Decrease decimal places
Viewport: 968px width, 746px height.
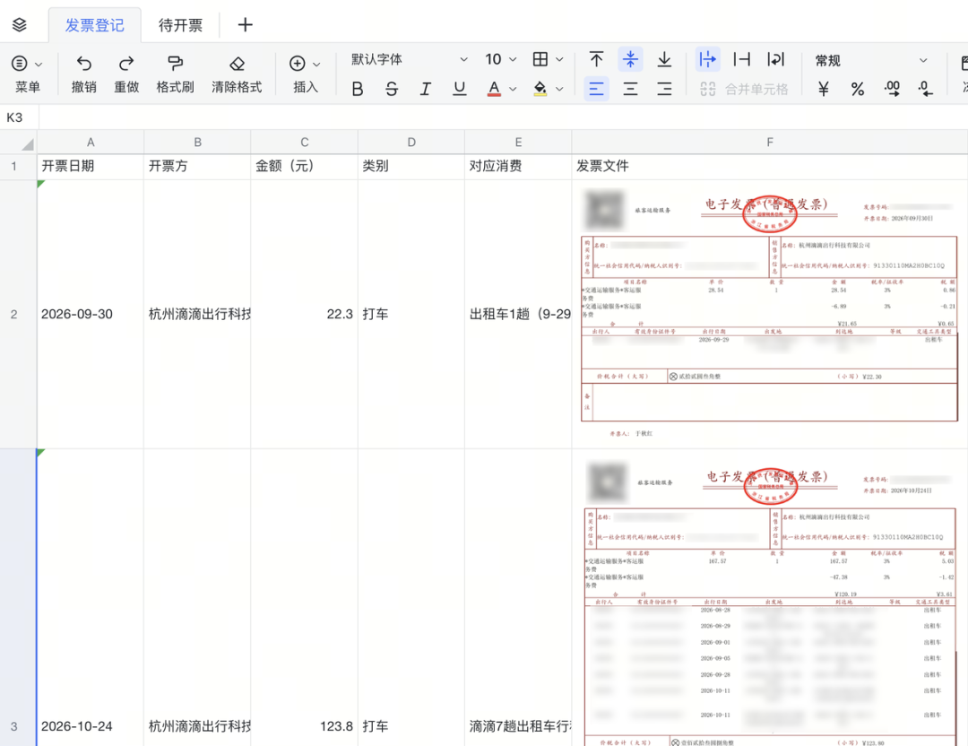coord(925,90)
